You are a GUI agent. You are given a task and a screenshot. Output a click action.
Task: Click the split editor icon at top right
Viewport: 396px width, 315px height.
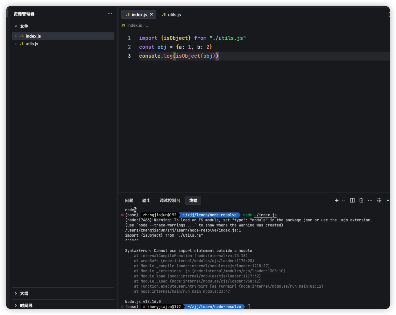pyautogui.click(x=389, y=14)
